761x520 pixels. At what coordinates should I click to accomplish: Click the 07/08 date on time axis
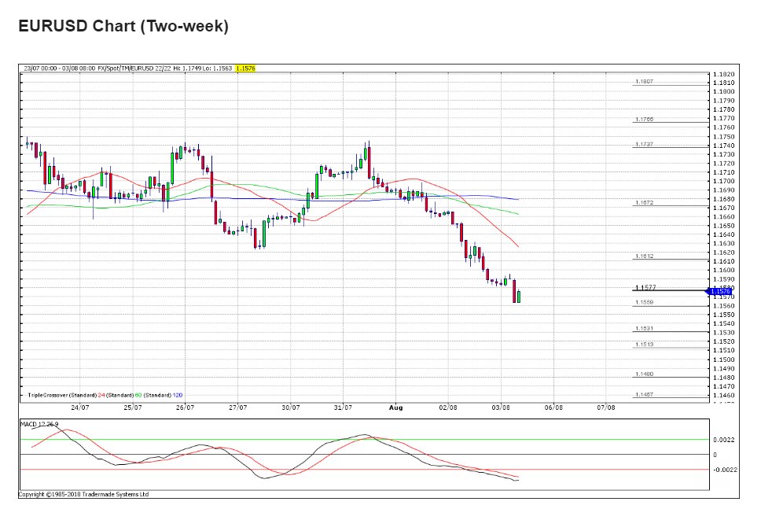tap(605, 408)
